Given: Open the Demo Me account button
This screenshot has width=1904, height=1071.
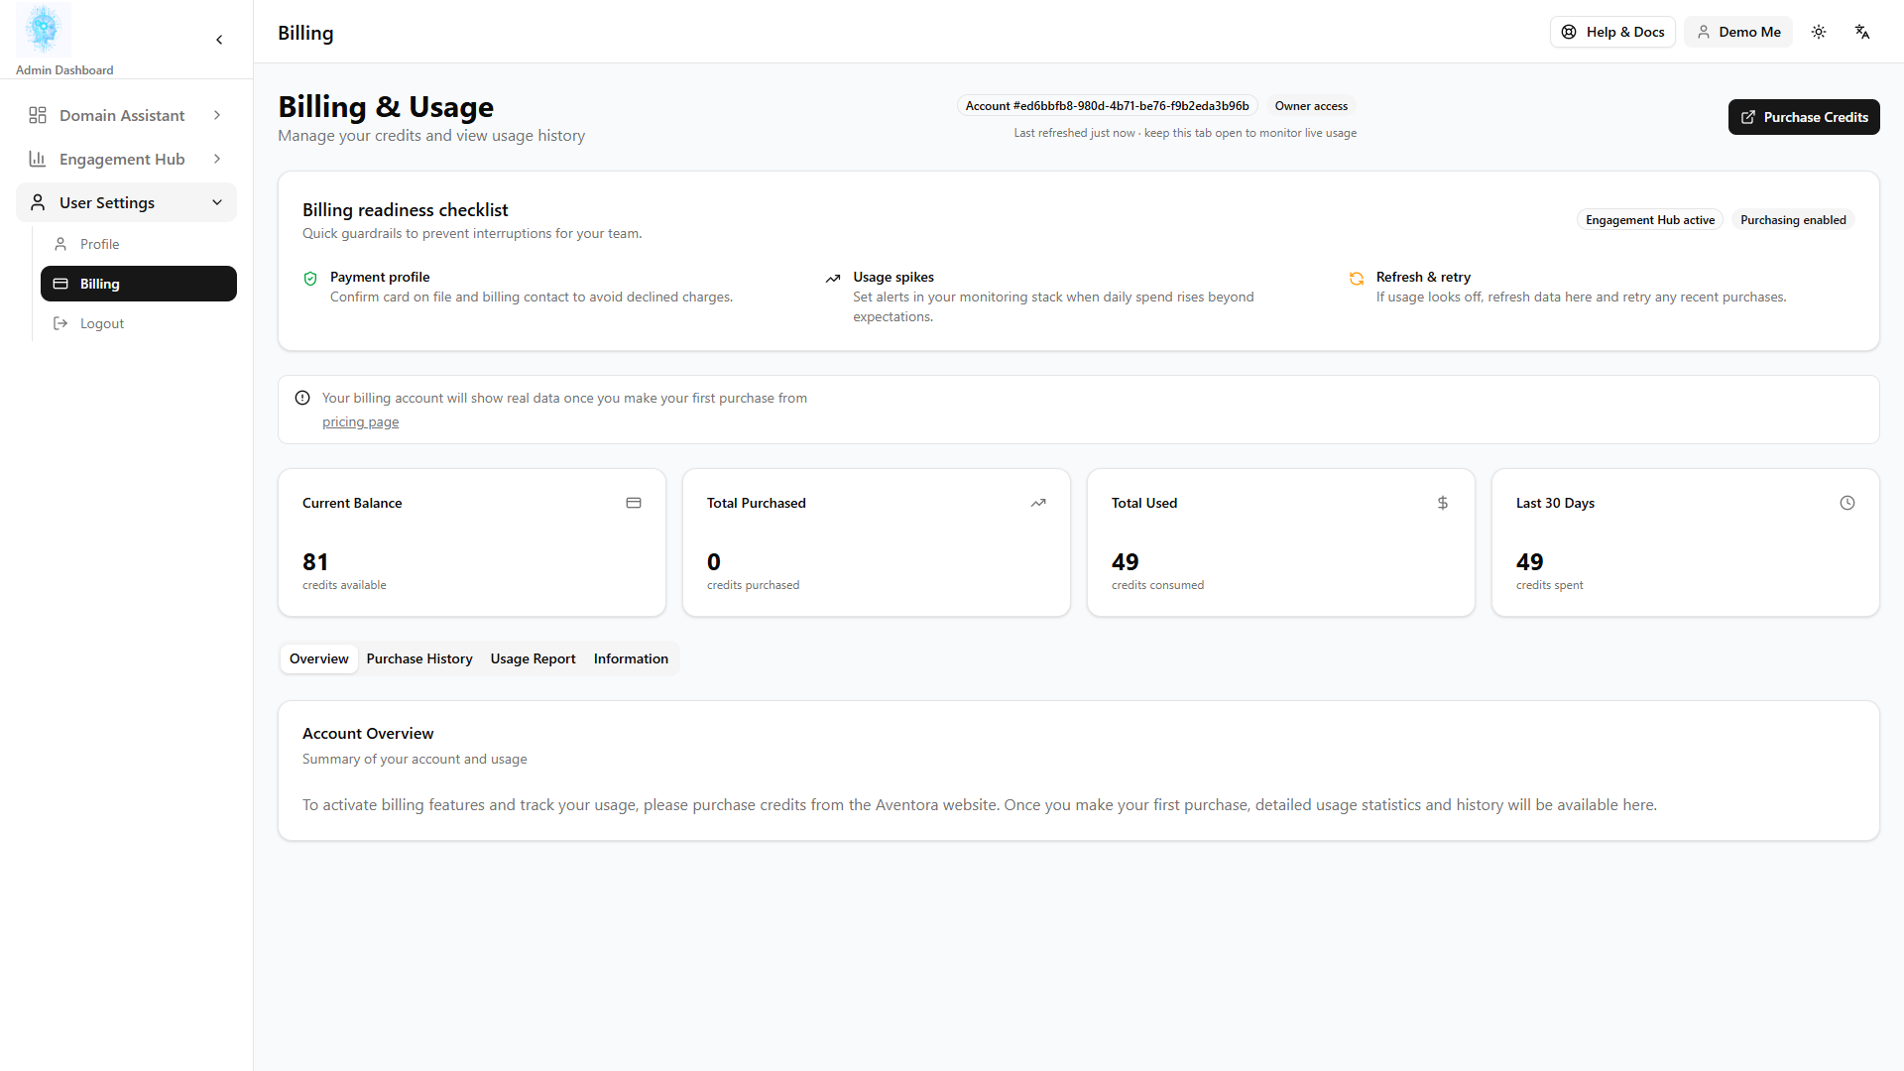Looking at the screenshot, I should [1738, 32].
